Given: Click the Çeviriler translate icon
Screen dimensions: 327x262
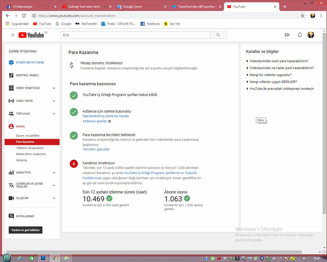Looking at the screenshot, I should tap(11, 185).
